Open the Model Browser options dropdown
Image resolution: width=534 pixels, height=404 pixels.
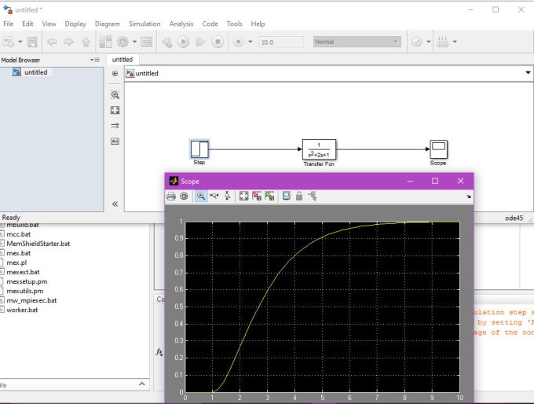point(95,60)
